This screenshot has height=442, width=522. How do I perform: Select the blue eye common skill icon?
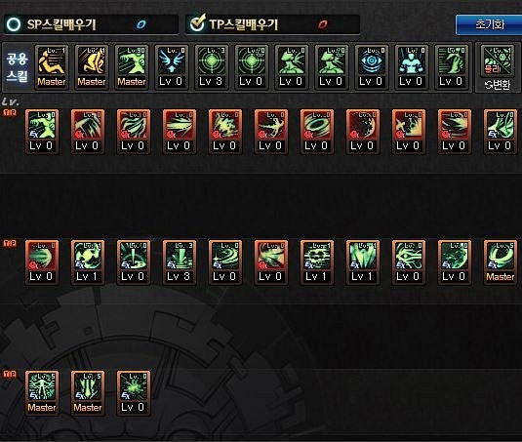[x=371, y=67]
